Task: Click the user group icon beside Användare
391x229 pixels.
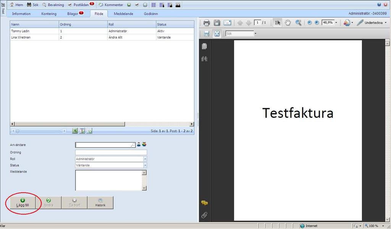Action: pyautogui.click(x=144, y=144)
